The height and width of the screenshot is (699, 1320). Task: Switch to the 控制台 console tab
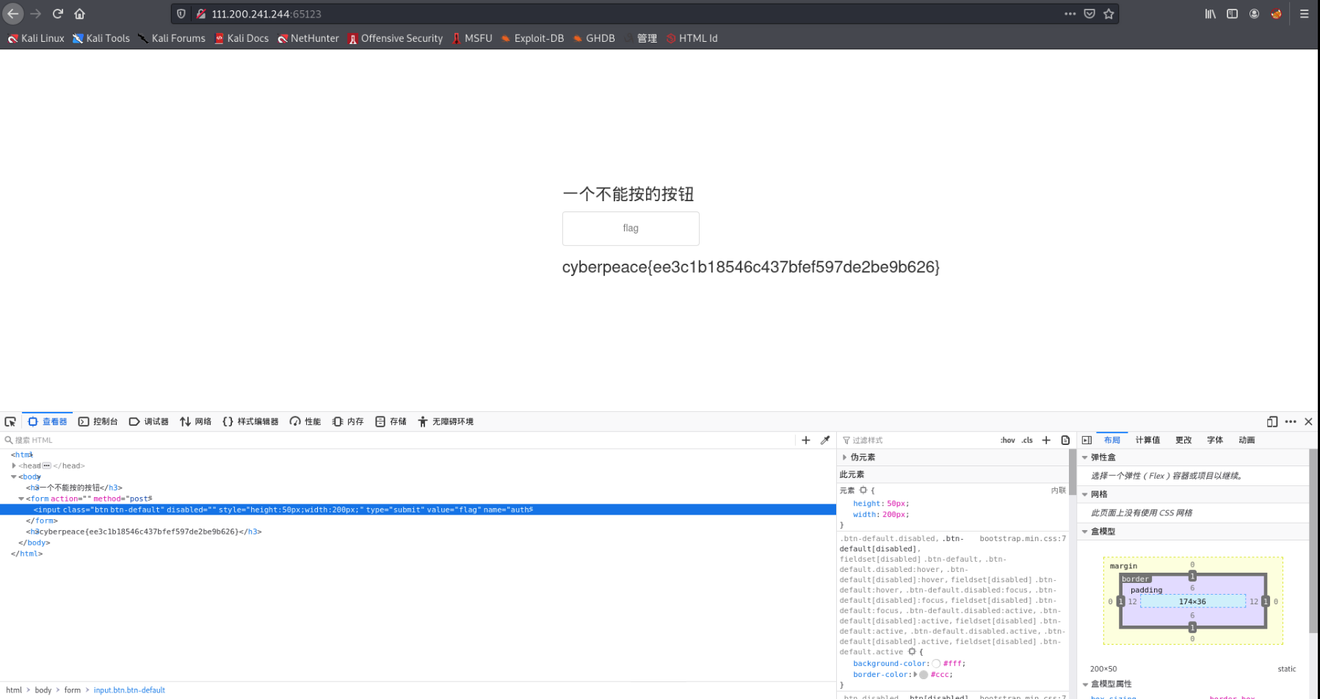click(98, 421)
